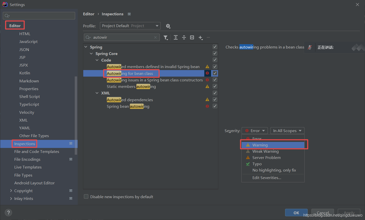Collapse all inspections via collapse icon
365x220 pixels.
click(184, 37)
